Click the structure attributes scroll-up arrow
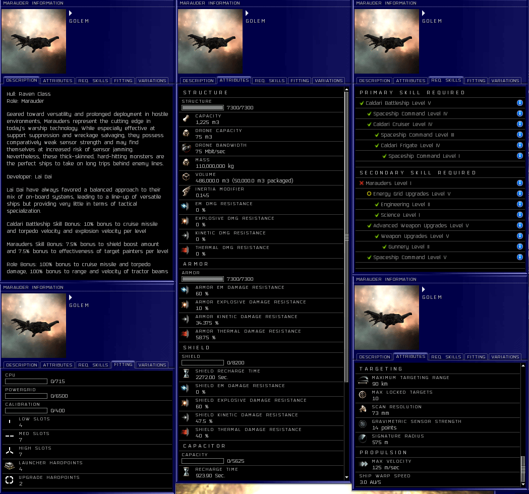529x494 pixels. coord(346,90)
